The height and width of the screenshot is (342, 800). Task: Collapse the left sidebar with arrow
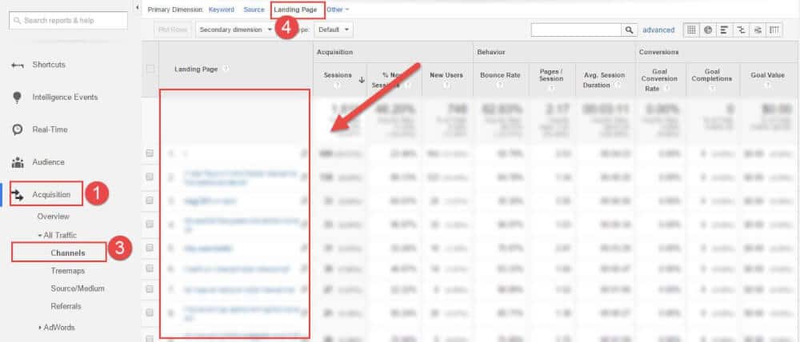point(137,8)
